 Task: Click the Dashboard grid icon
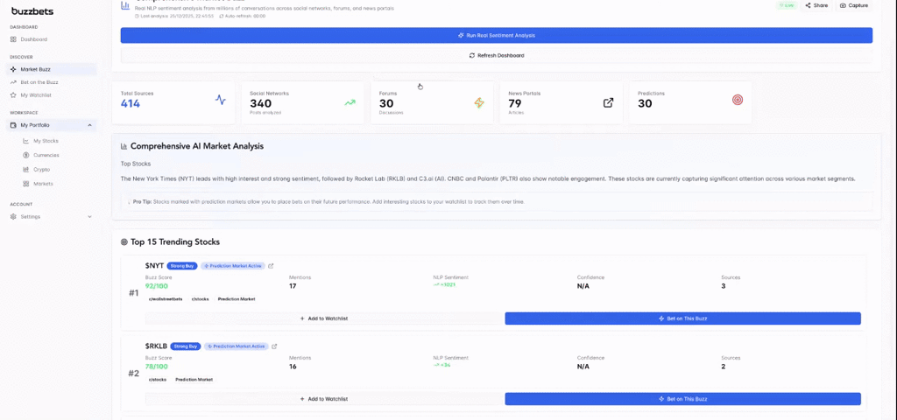coord(13,39)
